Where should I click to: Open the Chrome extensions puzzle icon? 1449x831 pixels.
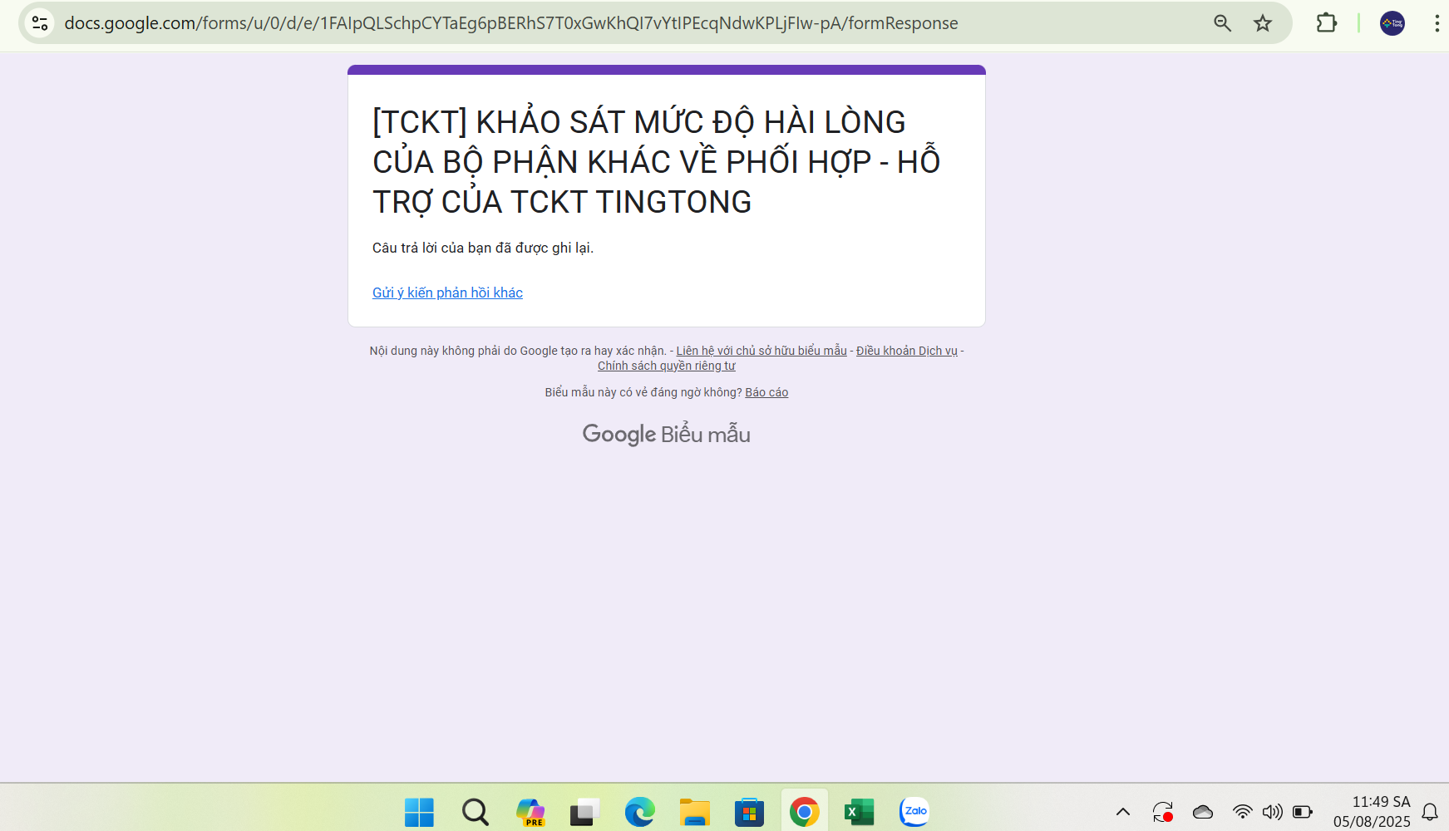click(x=1327, y=23)
